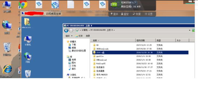Launch Google Chrome from desktop

(23, 5)
